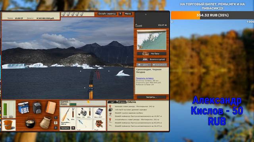Click the first fish counter icon at top
Screen dimensions: 254x142
[x=63, y=14]
